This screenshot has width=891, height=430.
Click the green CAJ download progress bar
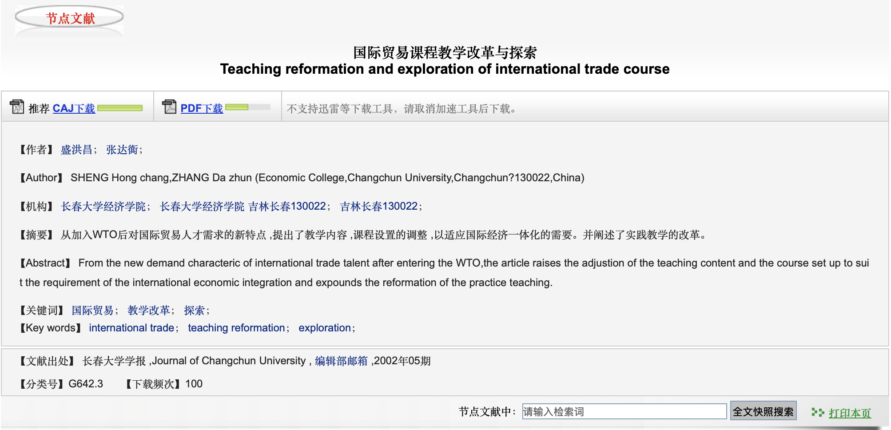tap(120, 108)
